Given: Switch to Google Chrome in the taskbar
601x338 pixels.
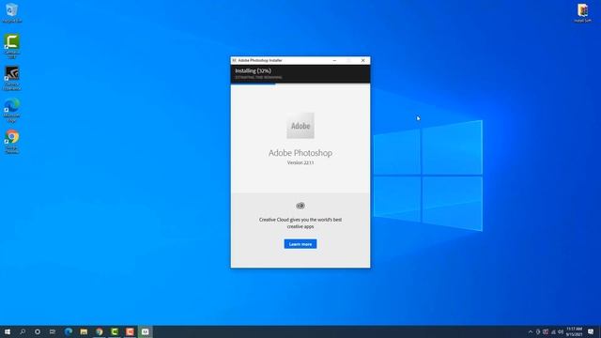Looking at the screenshot, I should pyautogui.click(x=100, y=331).
